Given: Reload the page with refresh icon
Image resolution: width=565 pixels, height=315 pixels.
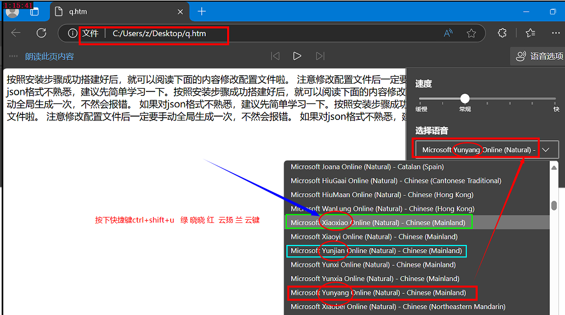Looking at the screenshot, I should coord(42,33).
